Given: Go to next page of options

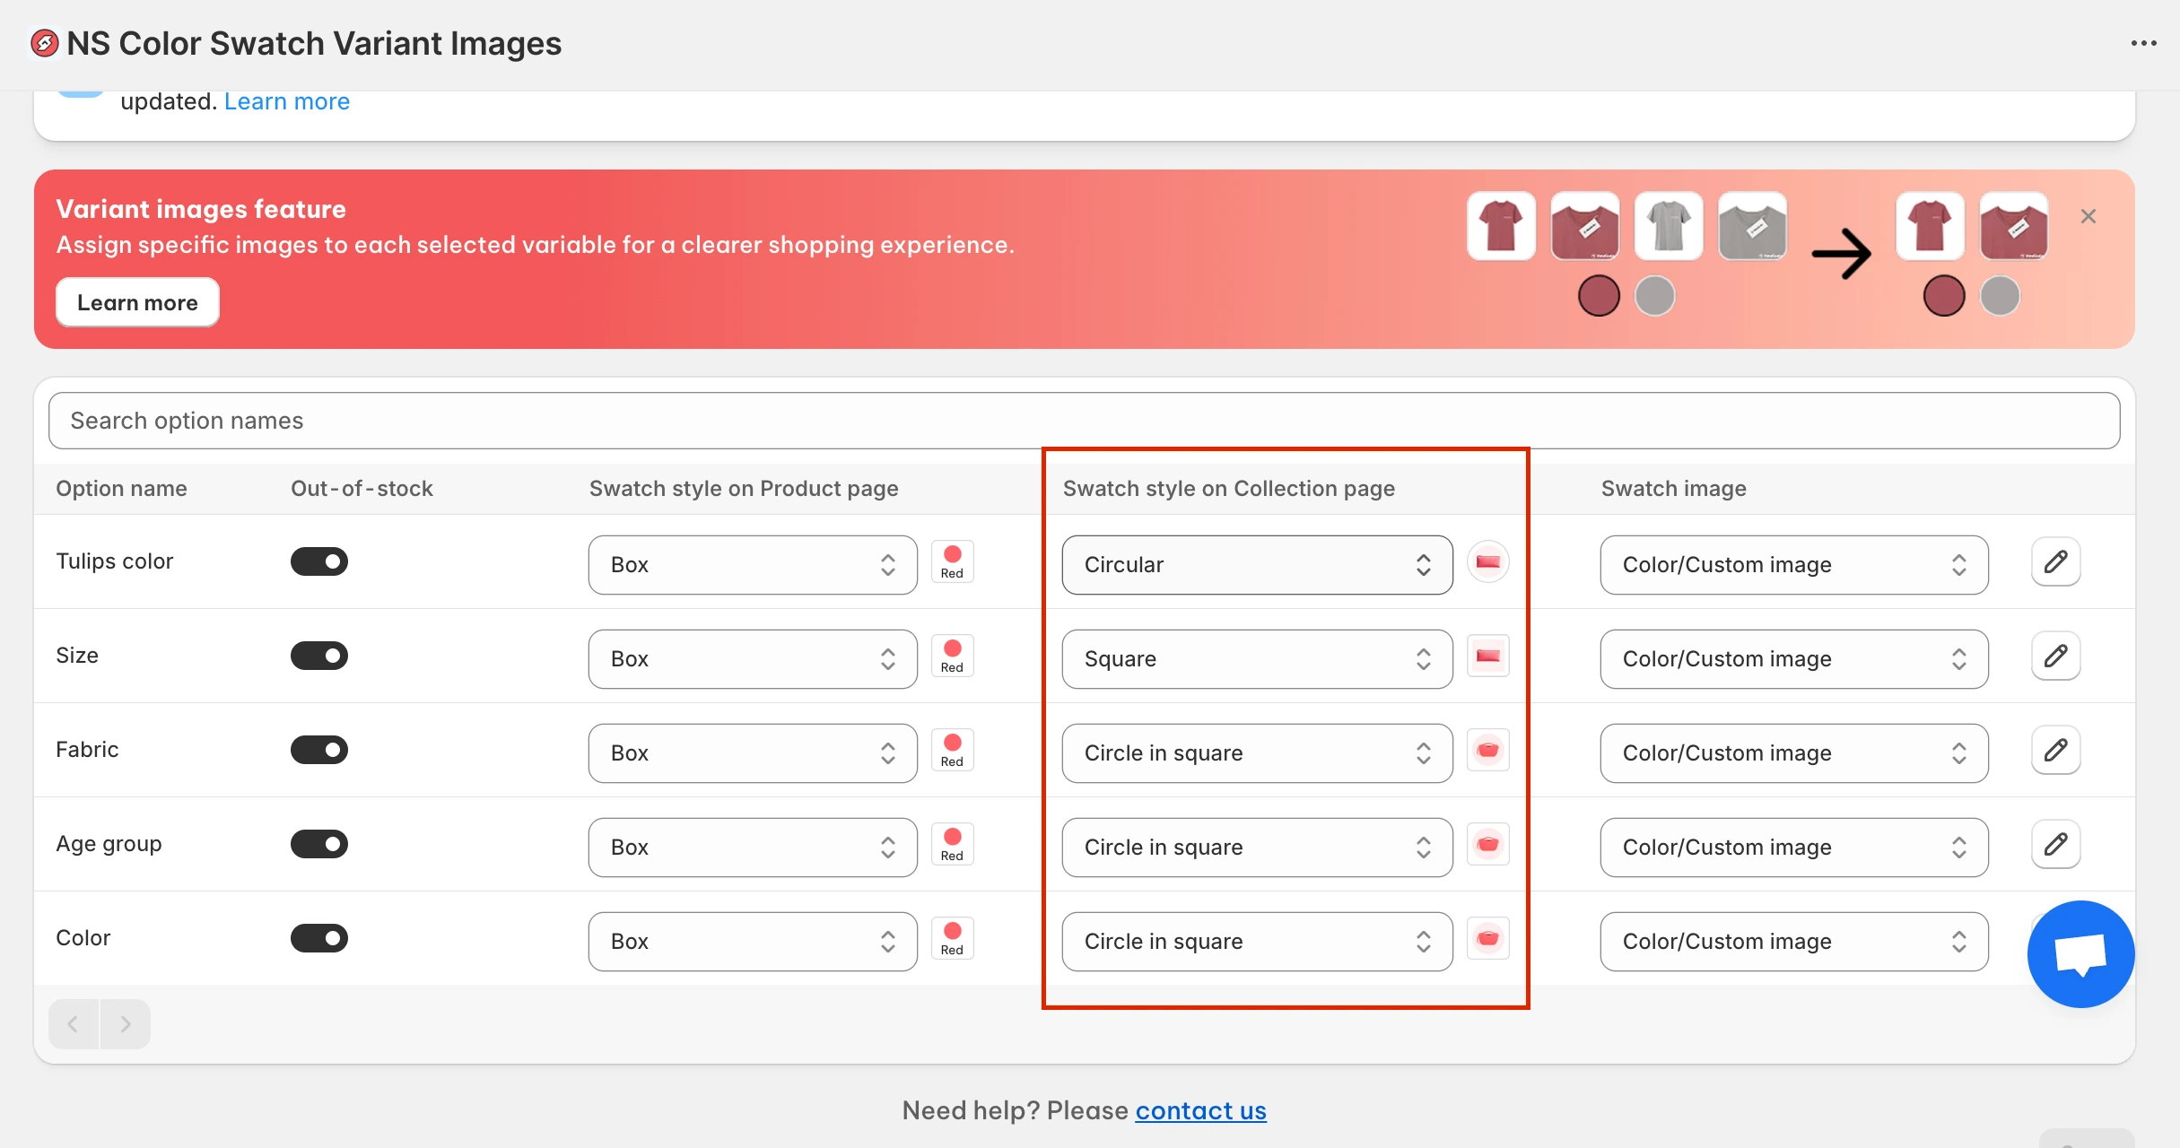Looking at the screenshot, I should pos(125,1024).
